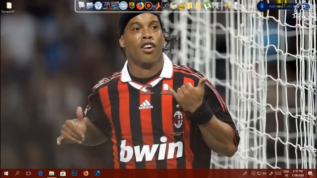Open the clock showing 9:37 PM
The width and height of the screenshot is (317, 178).
[298, 174]
